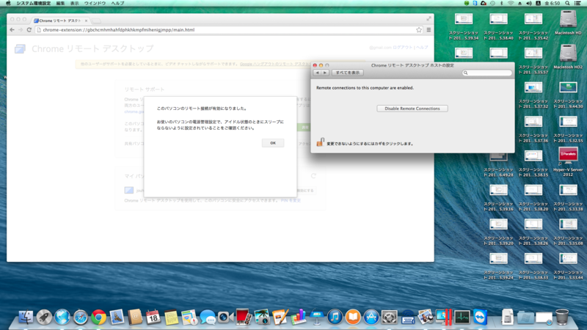Image resolution: width=587 pixels, height=330 pixels.
Task: Open the 編集 menu
Action: (x=60, y=3)
